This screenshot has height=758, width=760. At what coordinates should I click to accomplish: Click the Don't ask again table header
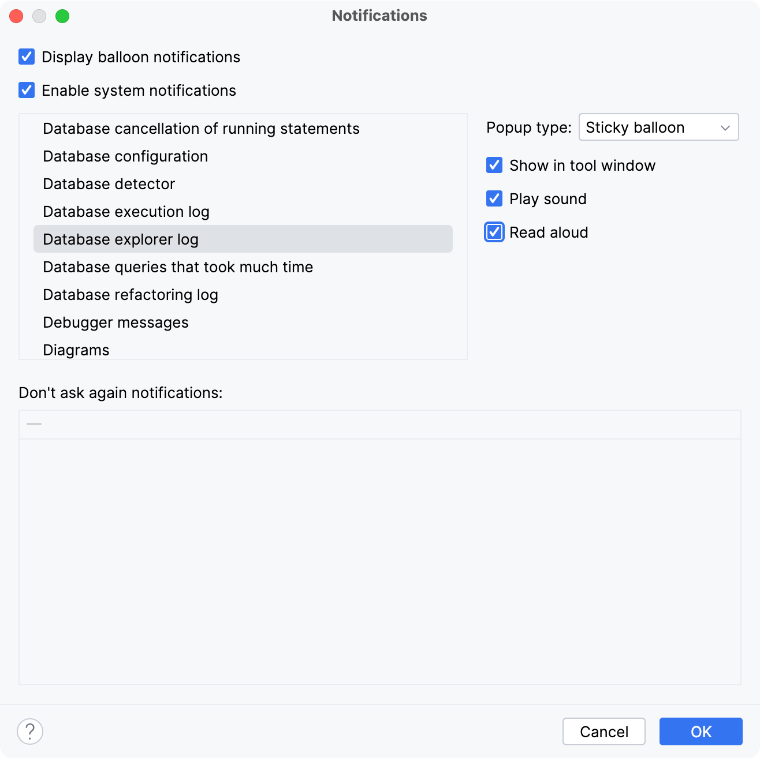(x=380, y=424)
